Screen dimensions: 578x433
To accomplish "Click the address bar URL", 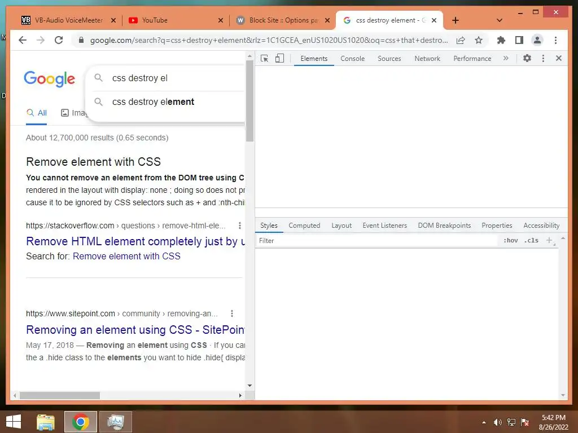I will pos(269,40).
